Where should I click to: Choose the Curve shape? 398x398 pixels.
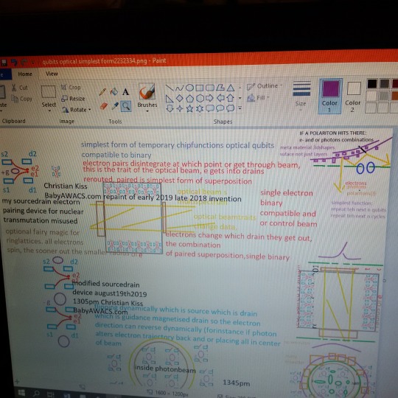(x=179, y=88)
